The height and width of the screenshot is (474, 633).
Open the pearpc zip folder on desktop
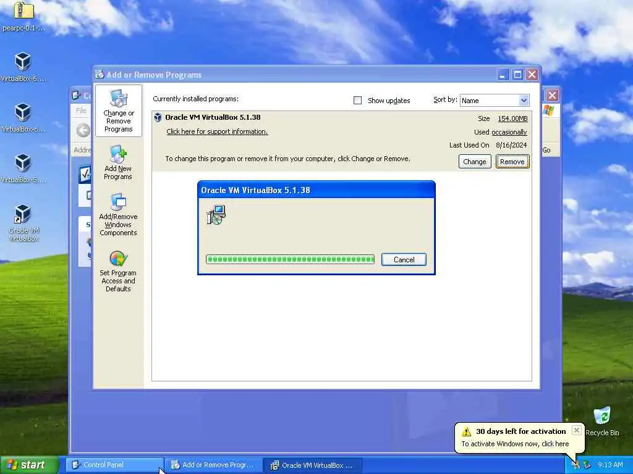coord(24,10)
